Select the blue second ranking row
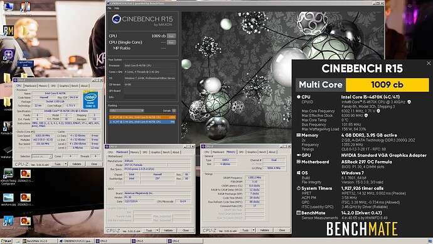The width and height of the screenshot is (433, 244). point(142,122)
